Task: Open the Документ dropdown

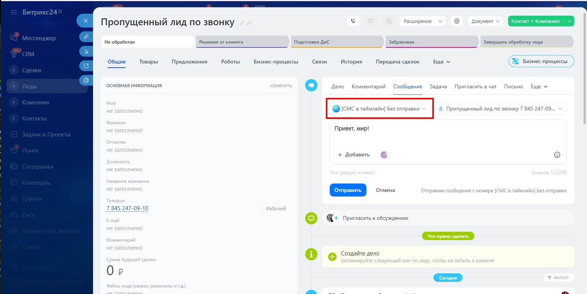Action: click(x=486, y=21)
